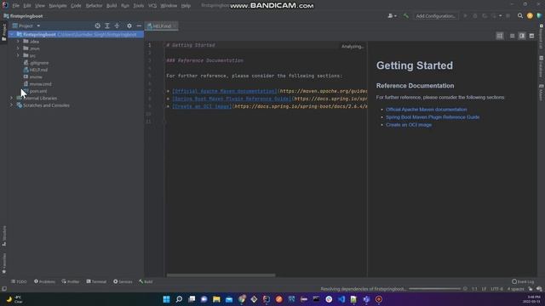545x306 pixels.
Task: Toggle read-only lock in status bar
Action: (531, 289)
